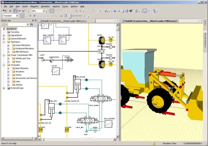Click the library search binoculars icon
Viewport: 208px width, 146px height.
tap(31, 25)
